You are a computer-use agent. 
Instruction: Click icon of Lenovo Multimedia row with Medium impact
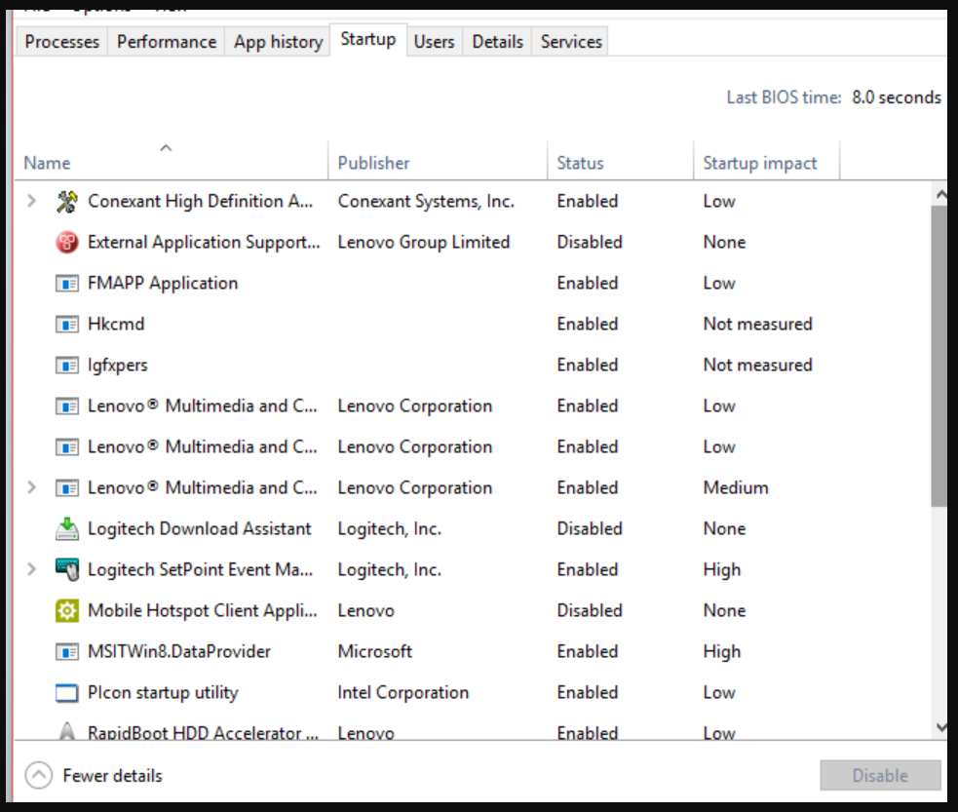pyautogui.click(x=66, y=488)
